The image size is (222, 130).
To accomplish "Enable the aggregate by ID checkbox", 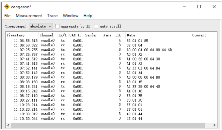I will tap(57, 26).
